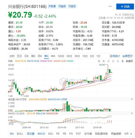Switch to the 30分 interval tab
This screenshot has width=135, height=138.
(x=77, y=56)
